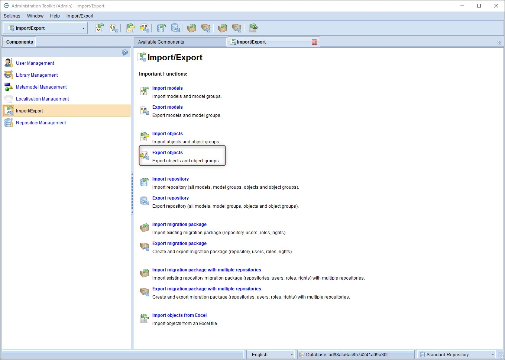Screen dimensions: 505x360
Task: Click the Import repository toolbar icon
Action: tap(161, 28)
